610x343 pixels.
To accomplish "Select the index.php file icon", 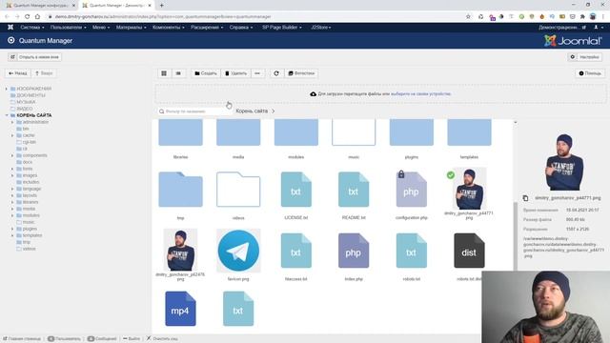I will click(x=354, y=251).
